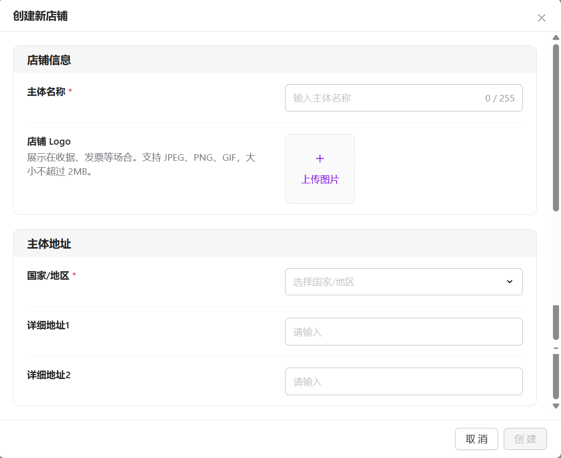Click the chevron arrow in the country selector

[x=509, y=282]
